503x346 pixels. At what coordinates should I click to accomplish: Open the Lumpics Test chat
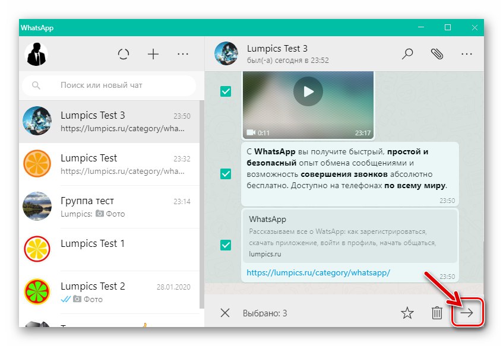[x=109, y=164]
